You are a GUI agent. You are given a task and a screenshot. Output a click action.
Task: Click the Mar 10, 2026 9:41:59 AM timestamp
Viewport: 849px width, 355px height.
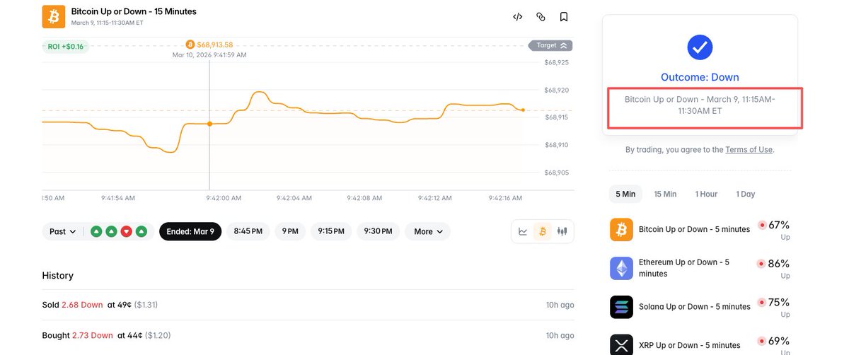coord(209,54)
